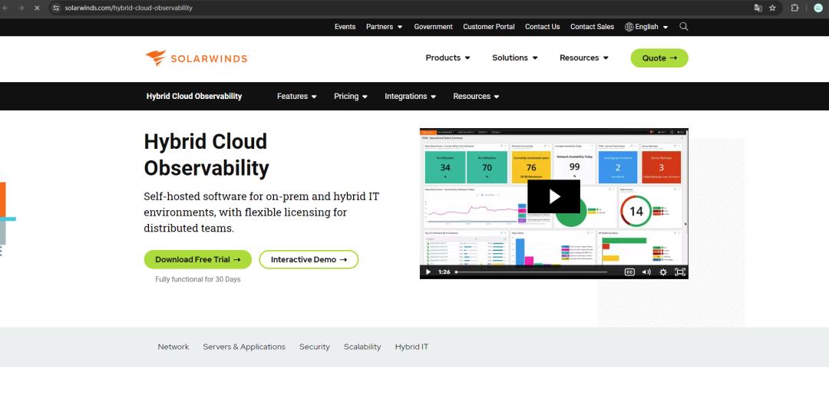Open the Events link
This screenshot has height=405, width=829.
tap(345, 26)
